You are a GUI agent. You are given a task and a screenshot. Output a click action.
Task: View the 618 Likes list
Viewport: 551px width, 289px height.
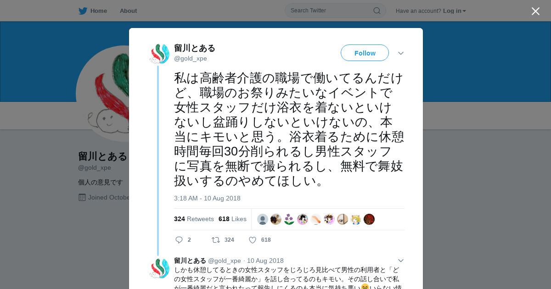(x=232, y=219)
